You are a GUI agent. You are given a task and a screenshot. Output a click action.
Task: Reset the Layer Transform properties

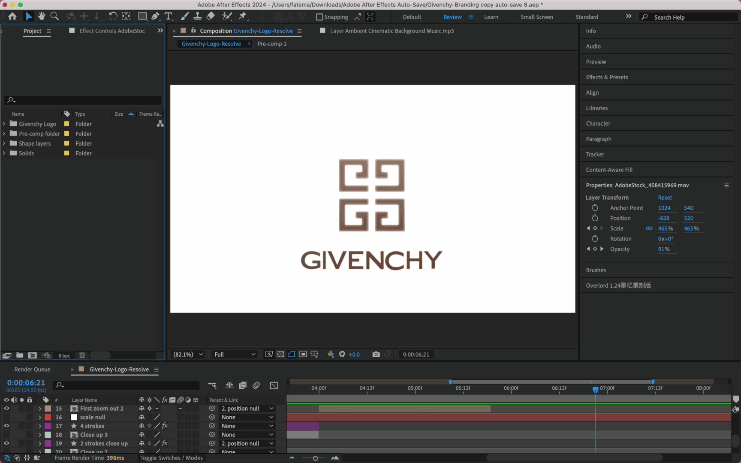pyautogui.click(x=665, y=198)
